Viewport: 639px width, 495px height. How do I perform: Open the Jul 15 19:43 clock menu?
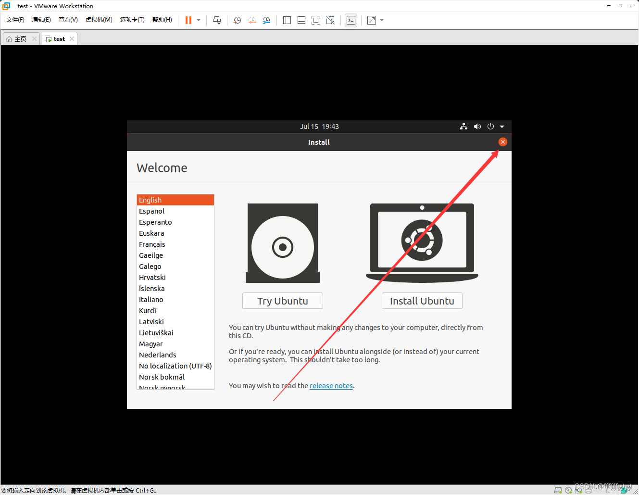[x=319, y=127]
